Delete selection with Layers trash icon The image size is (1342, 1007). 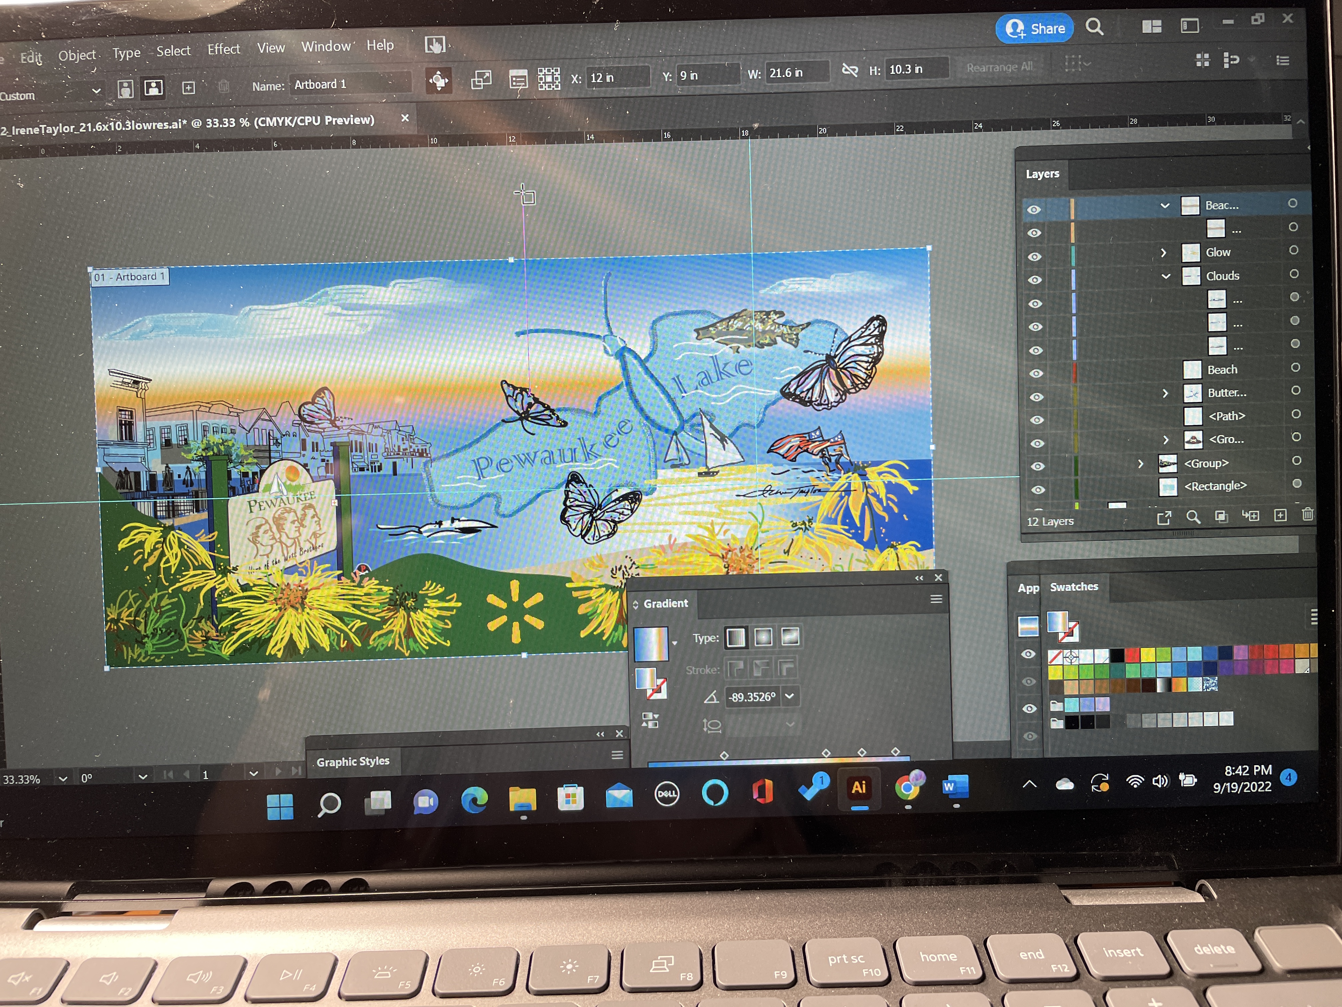point(1307,515)
